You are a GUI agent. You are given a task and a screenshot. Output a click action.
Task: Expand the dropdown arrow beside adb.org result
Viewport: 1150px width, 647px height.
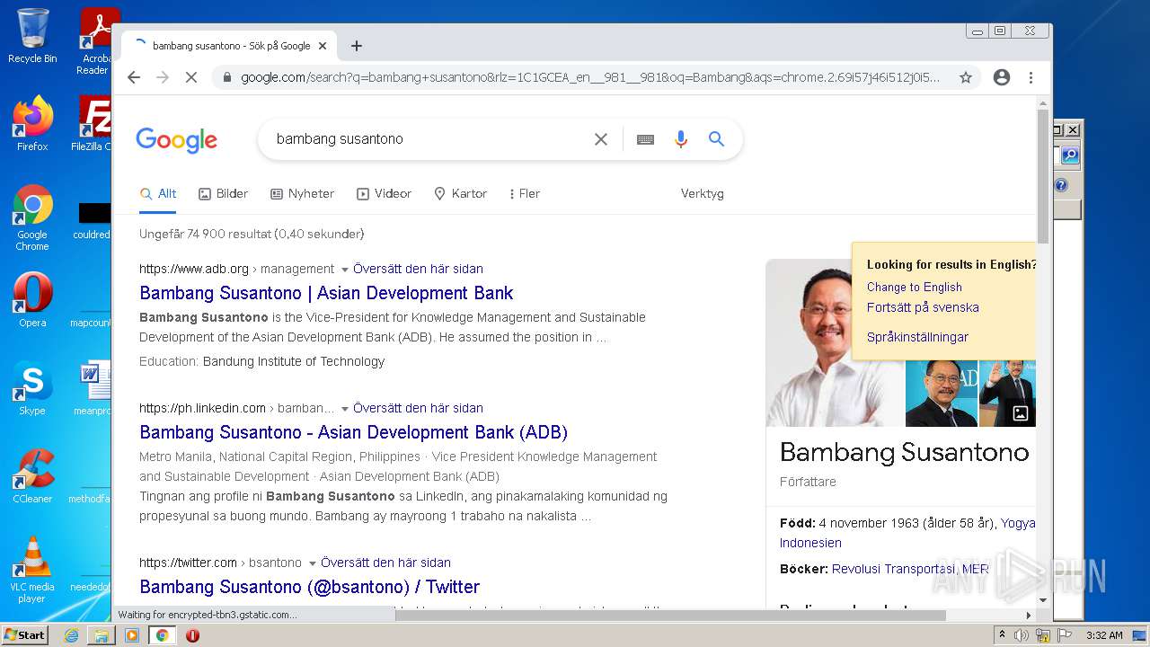344,270
